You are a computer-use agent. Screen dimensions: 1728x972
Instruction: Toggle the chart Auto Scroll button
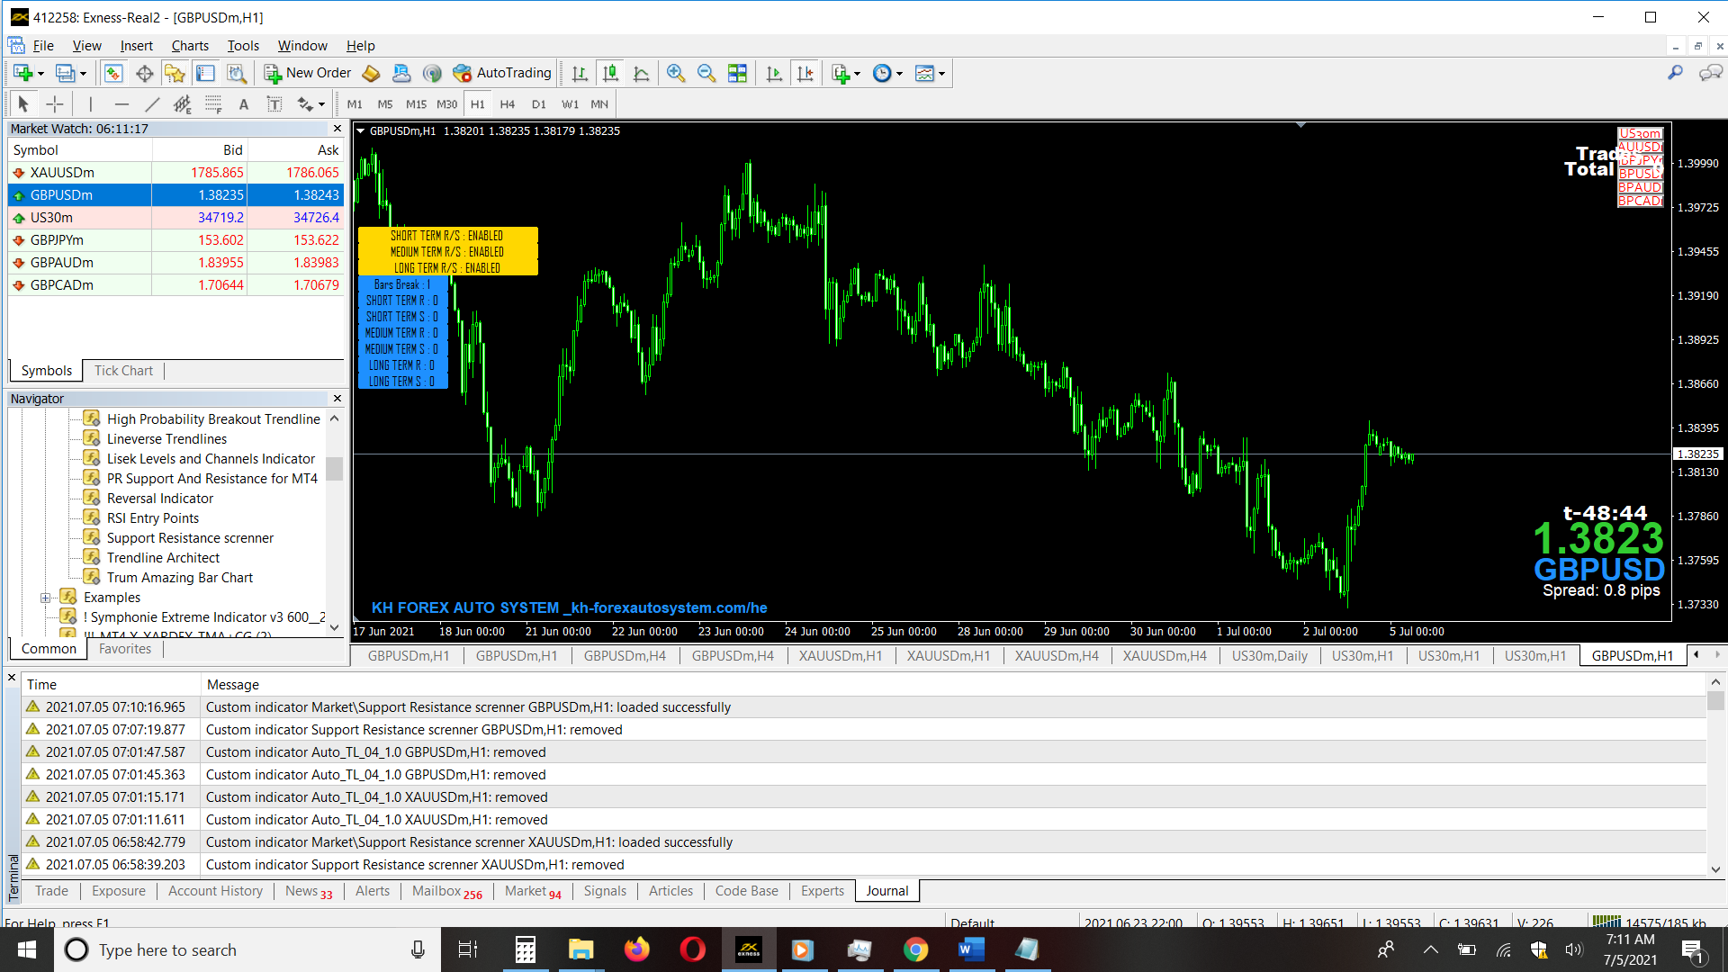point(774,74)
